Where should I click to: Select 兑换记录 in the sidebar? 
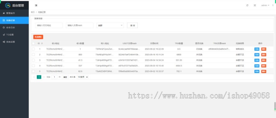14,20
